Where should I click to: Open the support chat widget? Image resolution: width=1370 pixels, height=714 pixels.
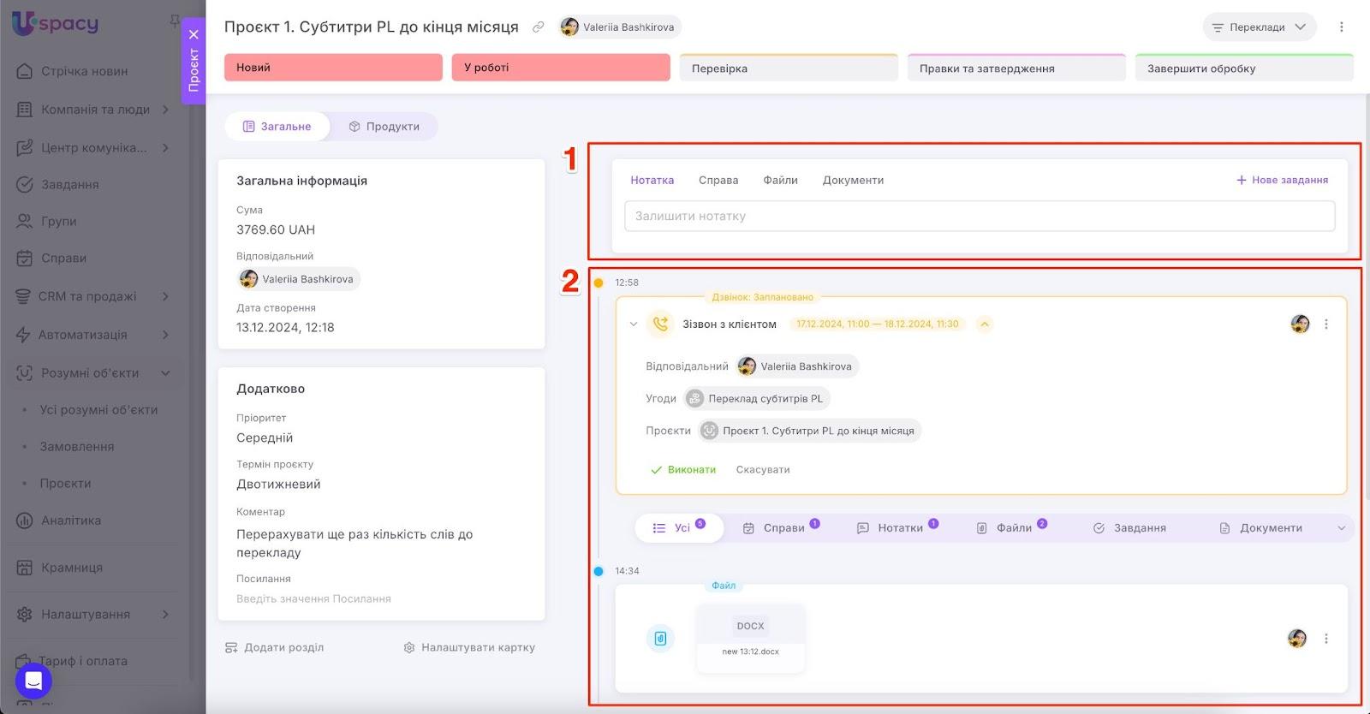click(x=33, y=681)
